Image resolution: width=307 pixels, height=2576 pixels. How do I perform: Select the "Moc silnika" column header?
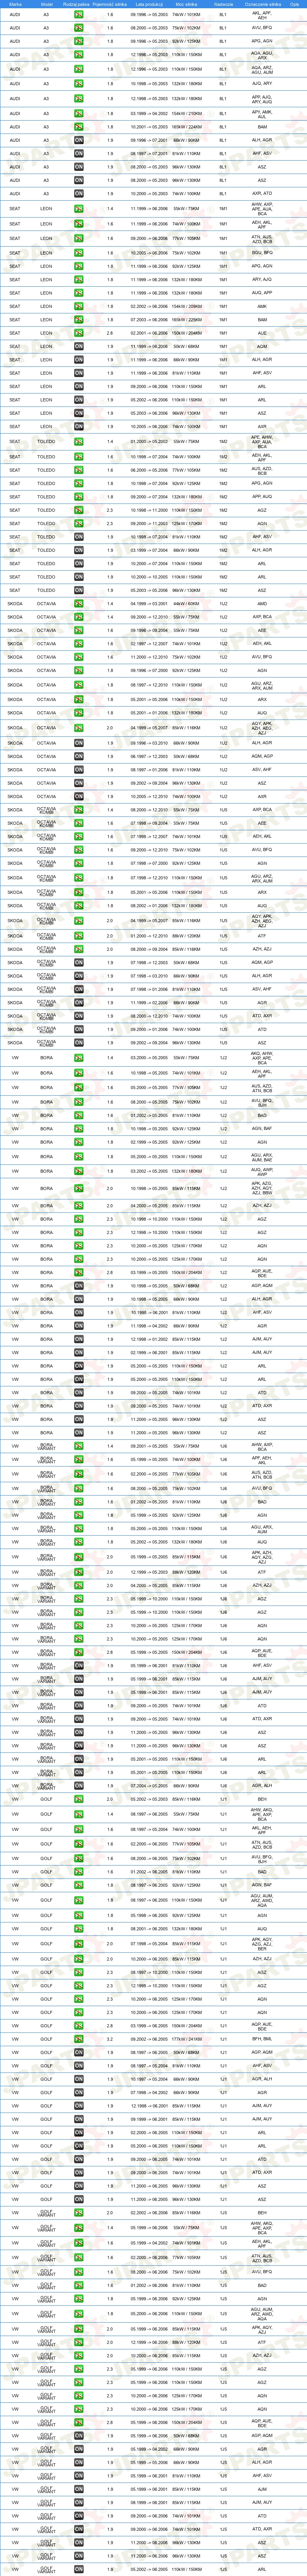coord(186,4)
